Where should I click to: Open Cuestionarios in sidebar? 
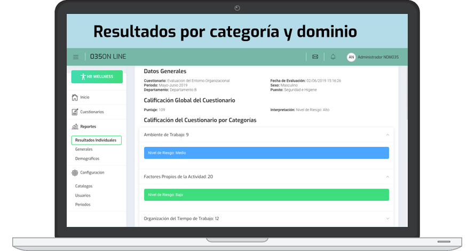[x=92, y=112]
